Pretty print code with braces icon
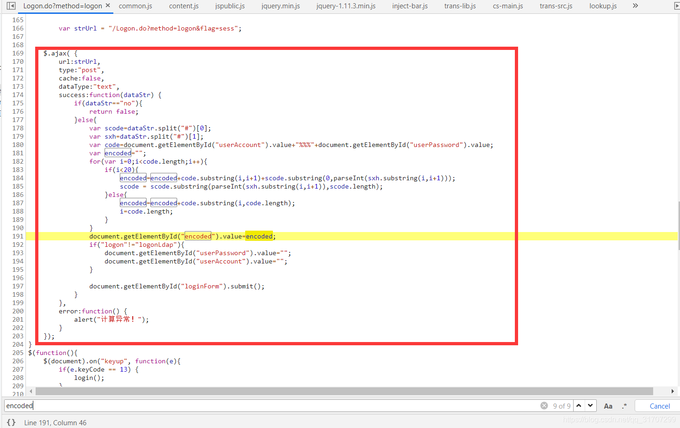This screenshot has height=428, width=680. (x=11, y=422)
